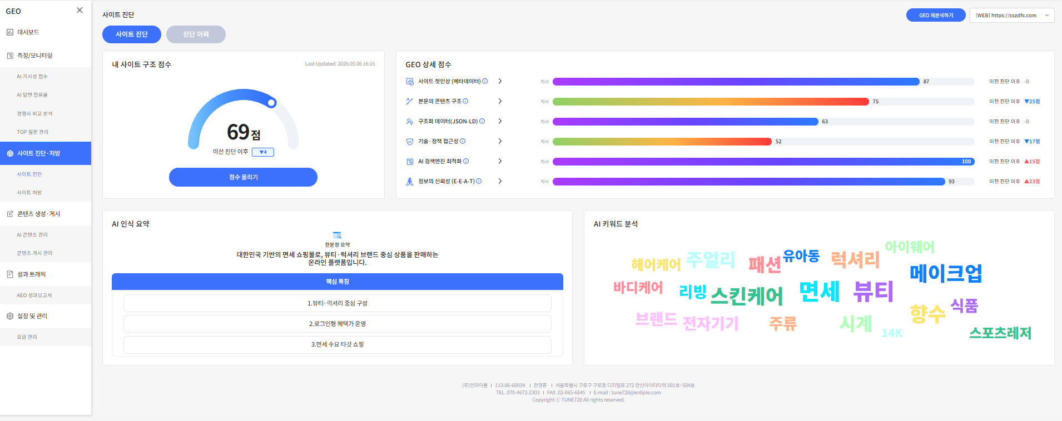Open info tooltip for 기술·정책 접근성
Image resolution: width=1062 pixels, height=421 pixels.
tap(463, 141)
